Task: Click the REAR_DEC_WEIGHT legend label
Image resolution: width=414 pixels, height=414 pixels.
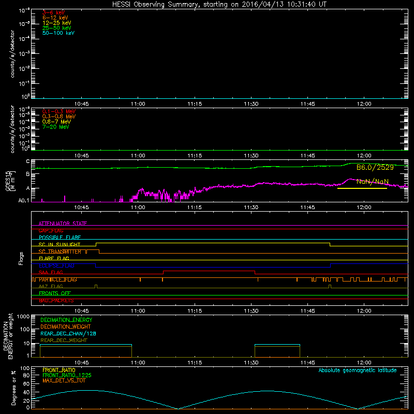Action: click(64, 341)
